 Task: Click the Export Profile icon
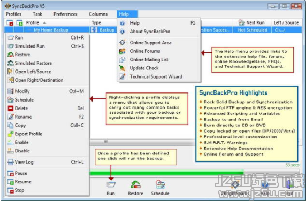tap(11, 134)
